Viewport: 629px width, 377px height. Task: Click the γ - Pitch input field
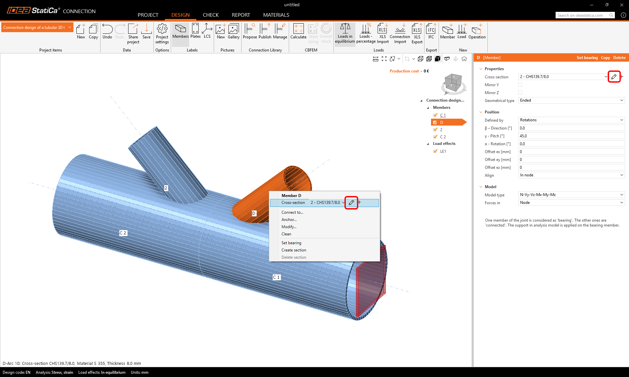click(x=571, y=136)
